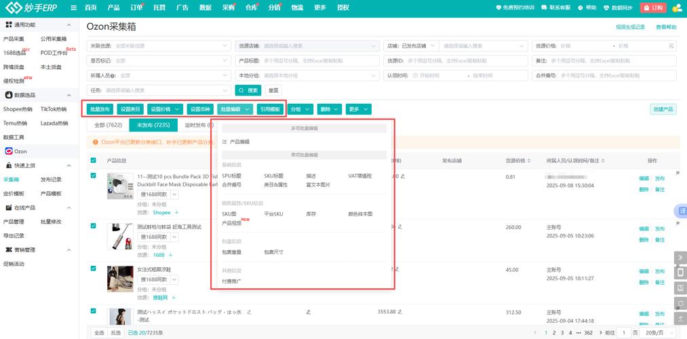
Task: Open 联系客服 customer service
Action: coord(556,8)
